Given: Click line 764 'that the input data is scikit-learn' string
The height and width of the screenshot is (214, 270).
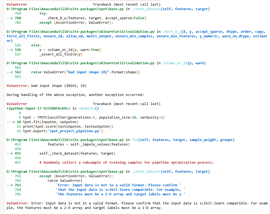Looking at the screenshot, I should click(120, 189).
